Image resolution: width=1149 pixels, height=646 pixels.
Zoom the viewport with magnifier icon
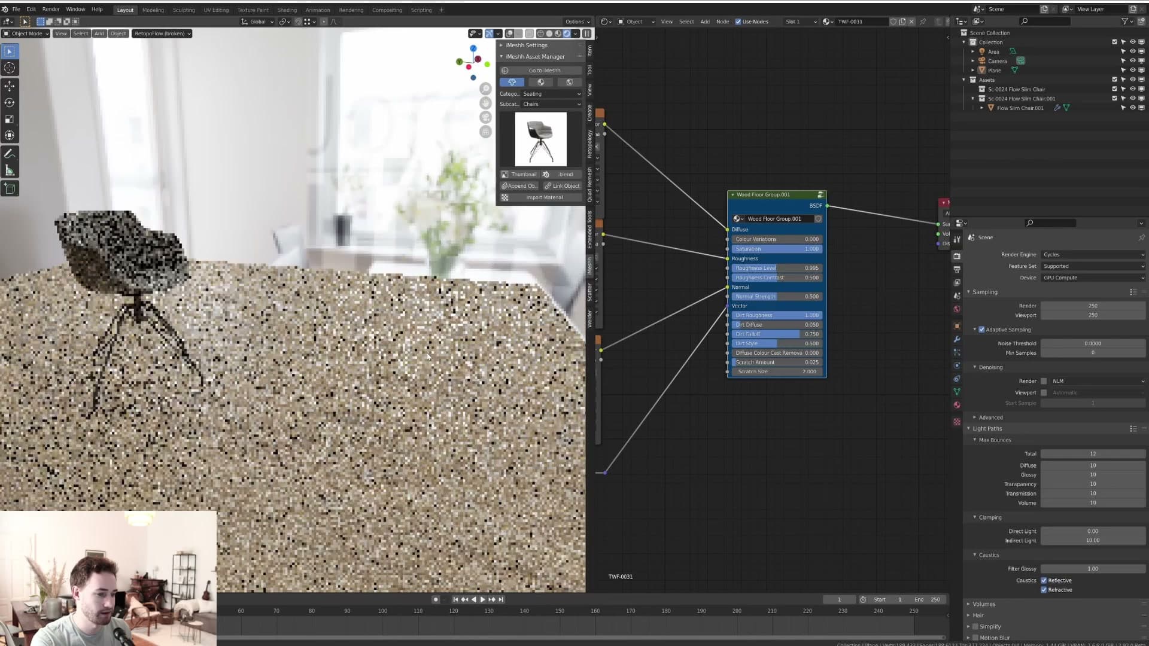[486, 89]
